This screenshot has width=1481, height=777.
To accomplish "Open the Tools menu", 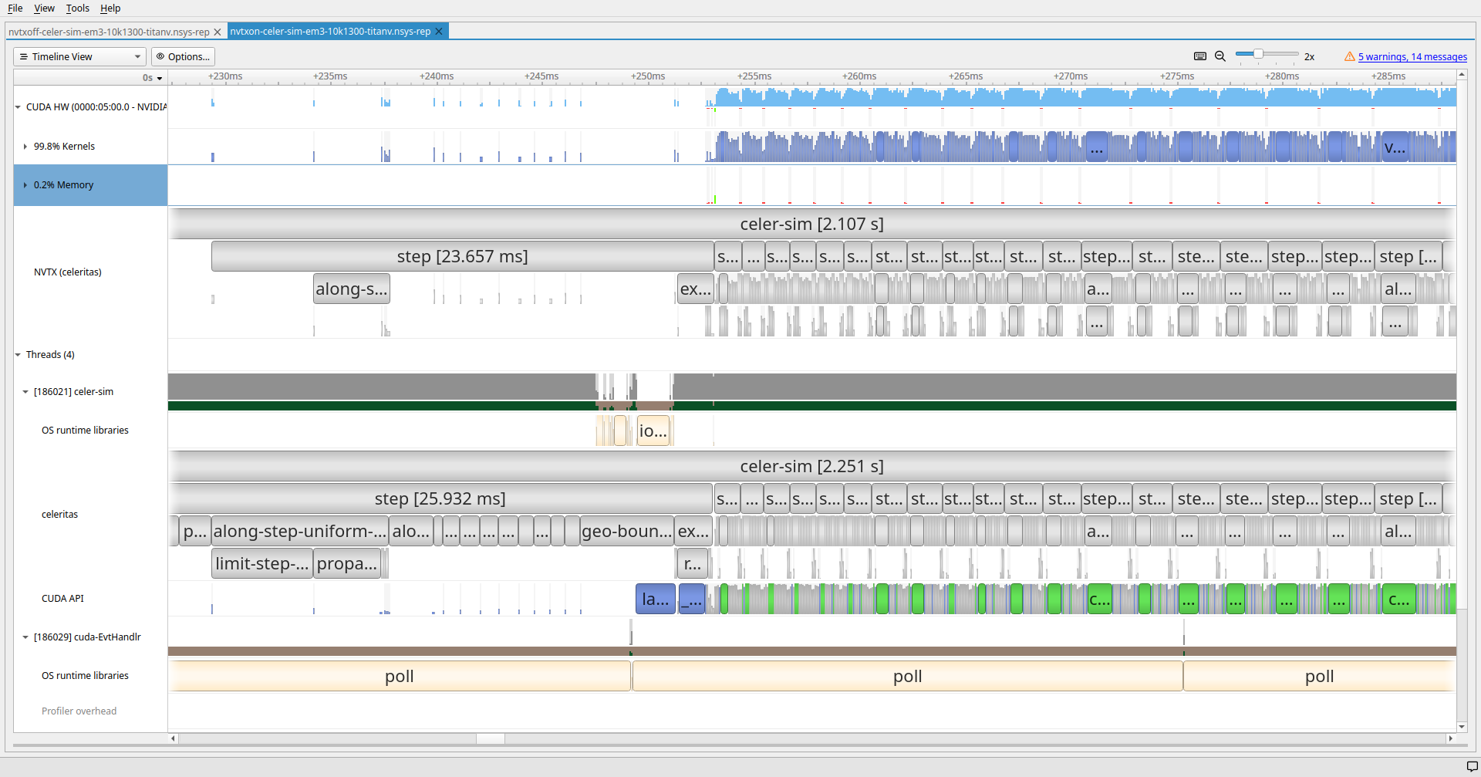I will [77, 8].
